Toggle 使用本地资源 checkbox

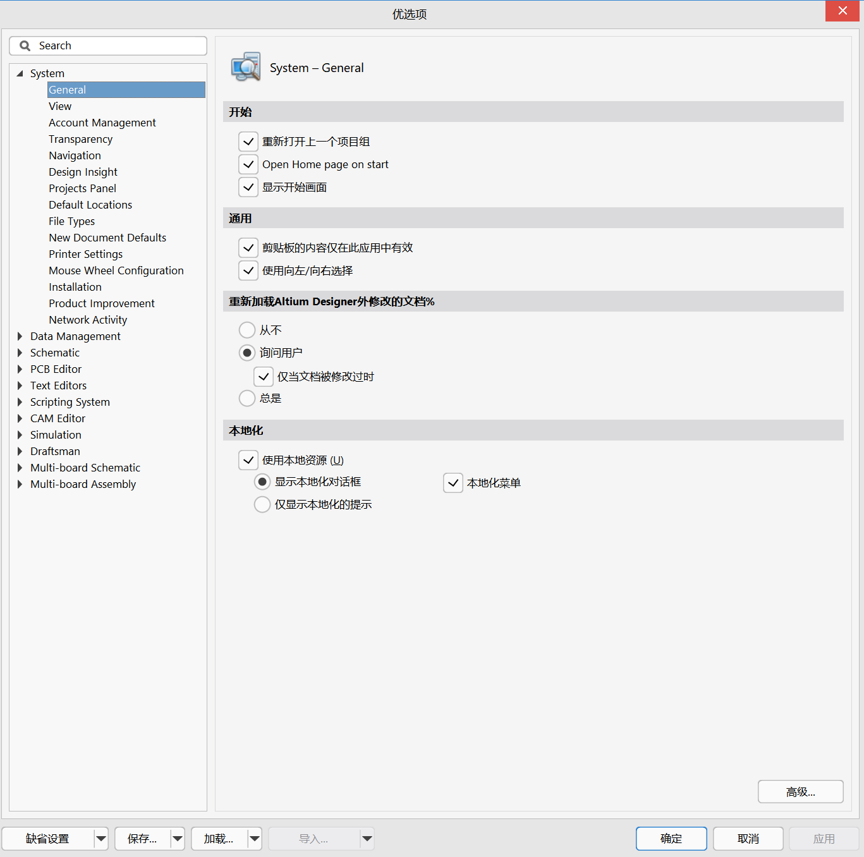pyautogui.click(x=248, y=460)
